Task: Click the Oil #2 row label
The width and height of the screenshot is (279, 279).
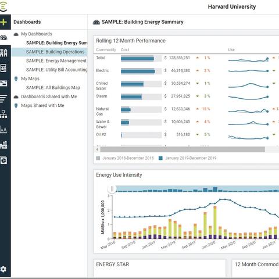Action: (101, 134)
